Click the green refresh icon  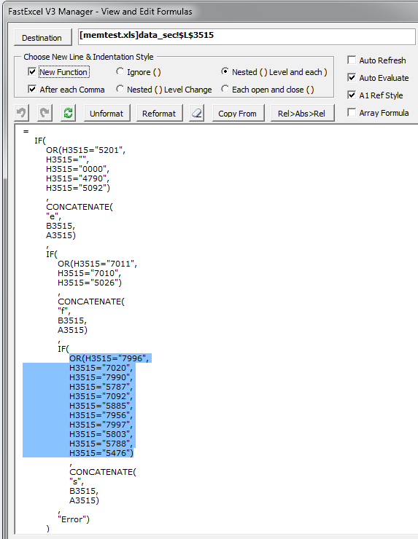coord(68,113)
